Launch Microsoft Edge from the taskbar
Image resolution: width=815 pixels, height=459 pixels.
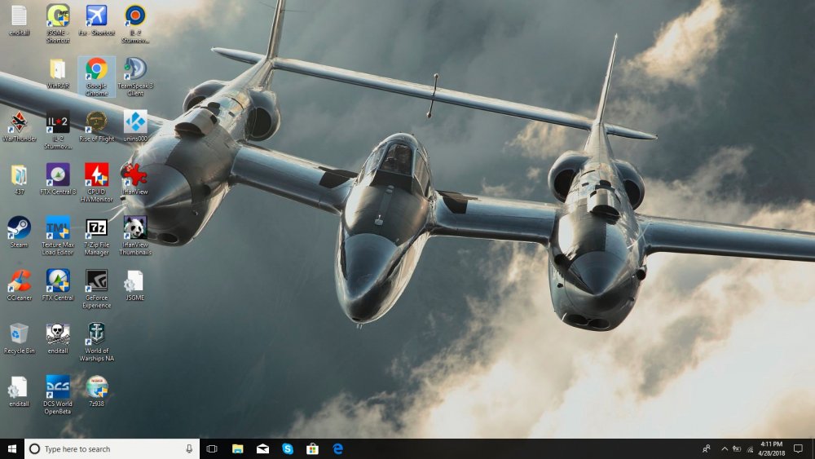337,448
